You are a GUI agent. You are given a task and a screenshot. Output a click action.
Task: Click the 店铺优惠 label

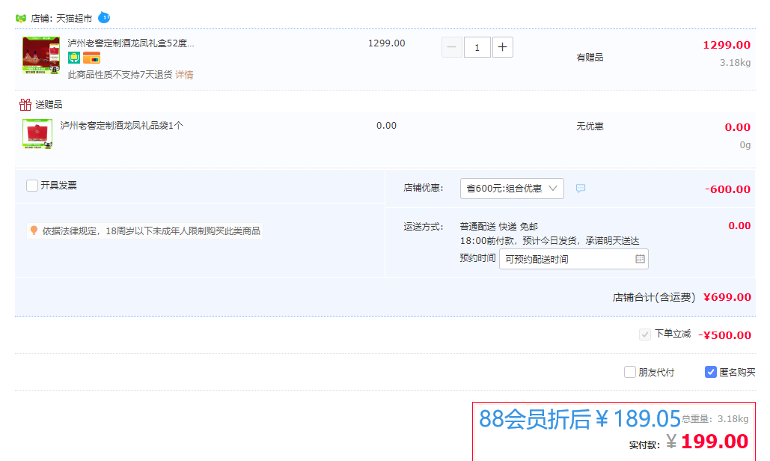[424, 188]
